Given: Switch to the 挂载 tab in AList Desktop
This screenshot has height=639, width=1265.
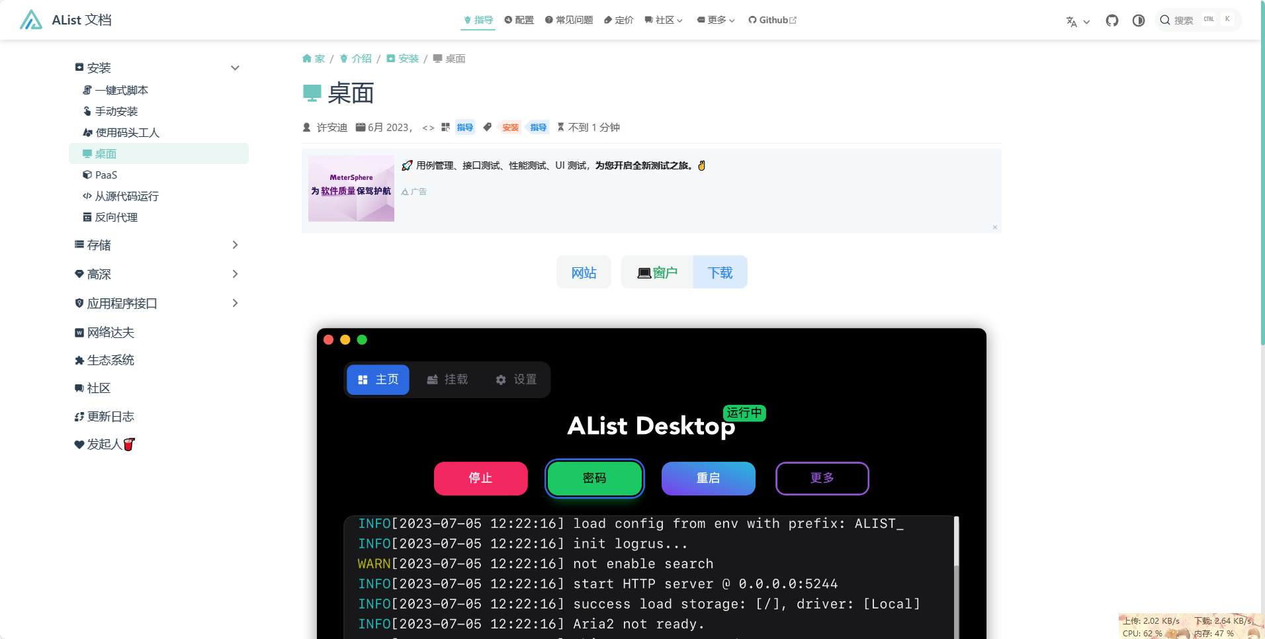Looking at the screenshot, I should click(x=447, y=380).
